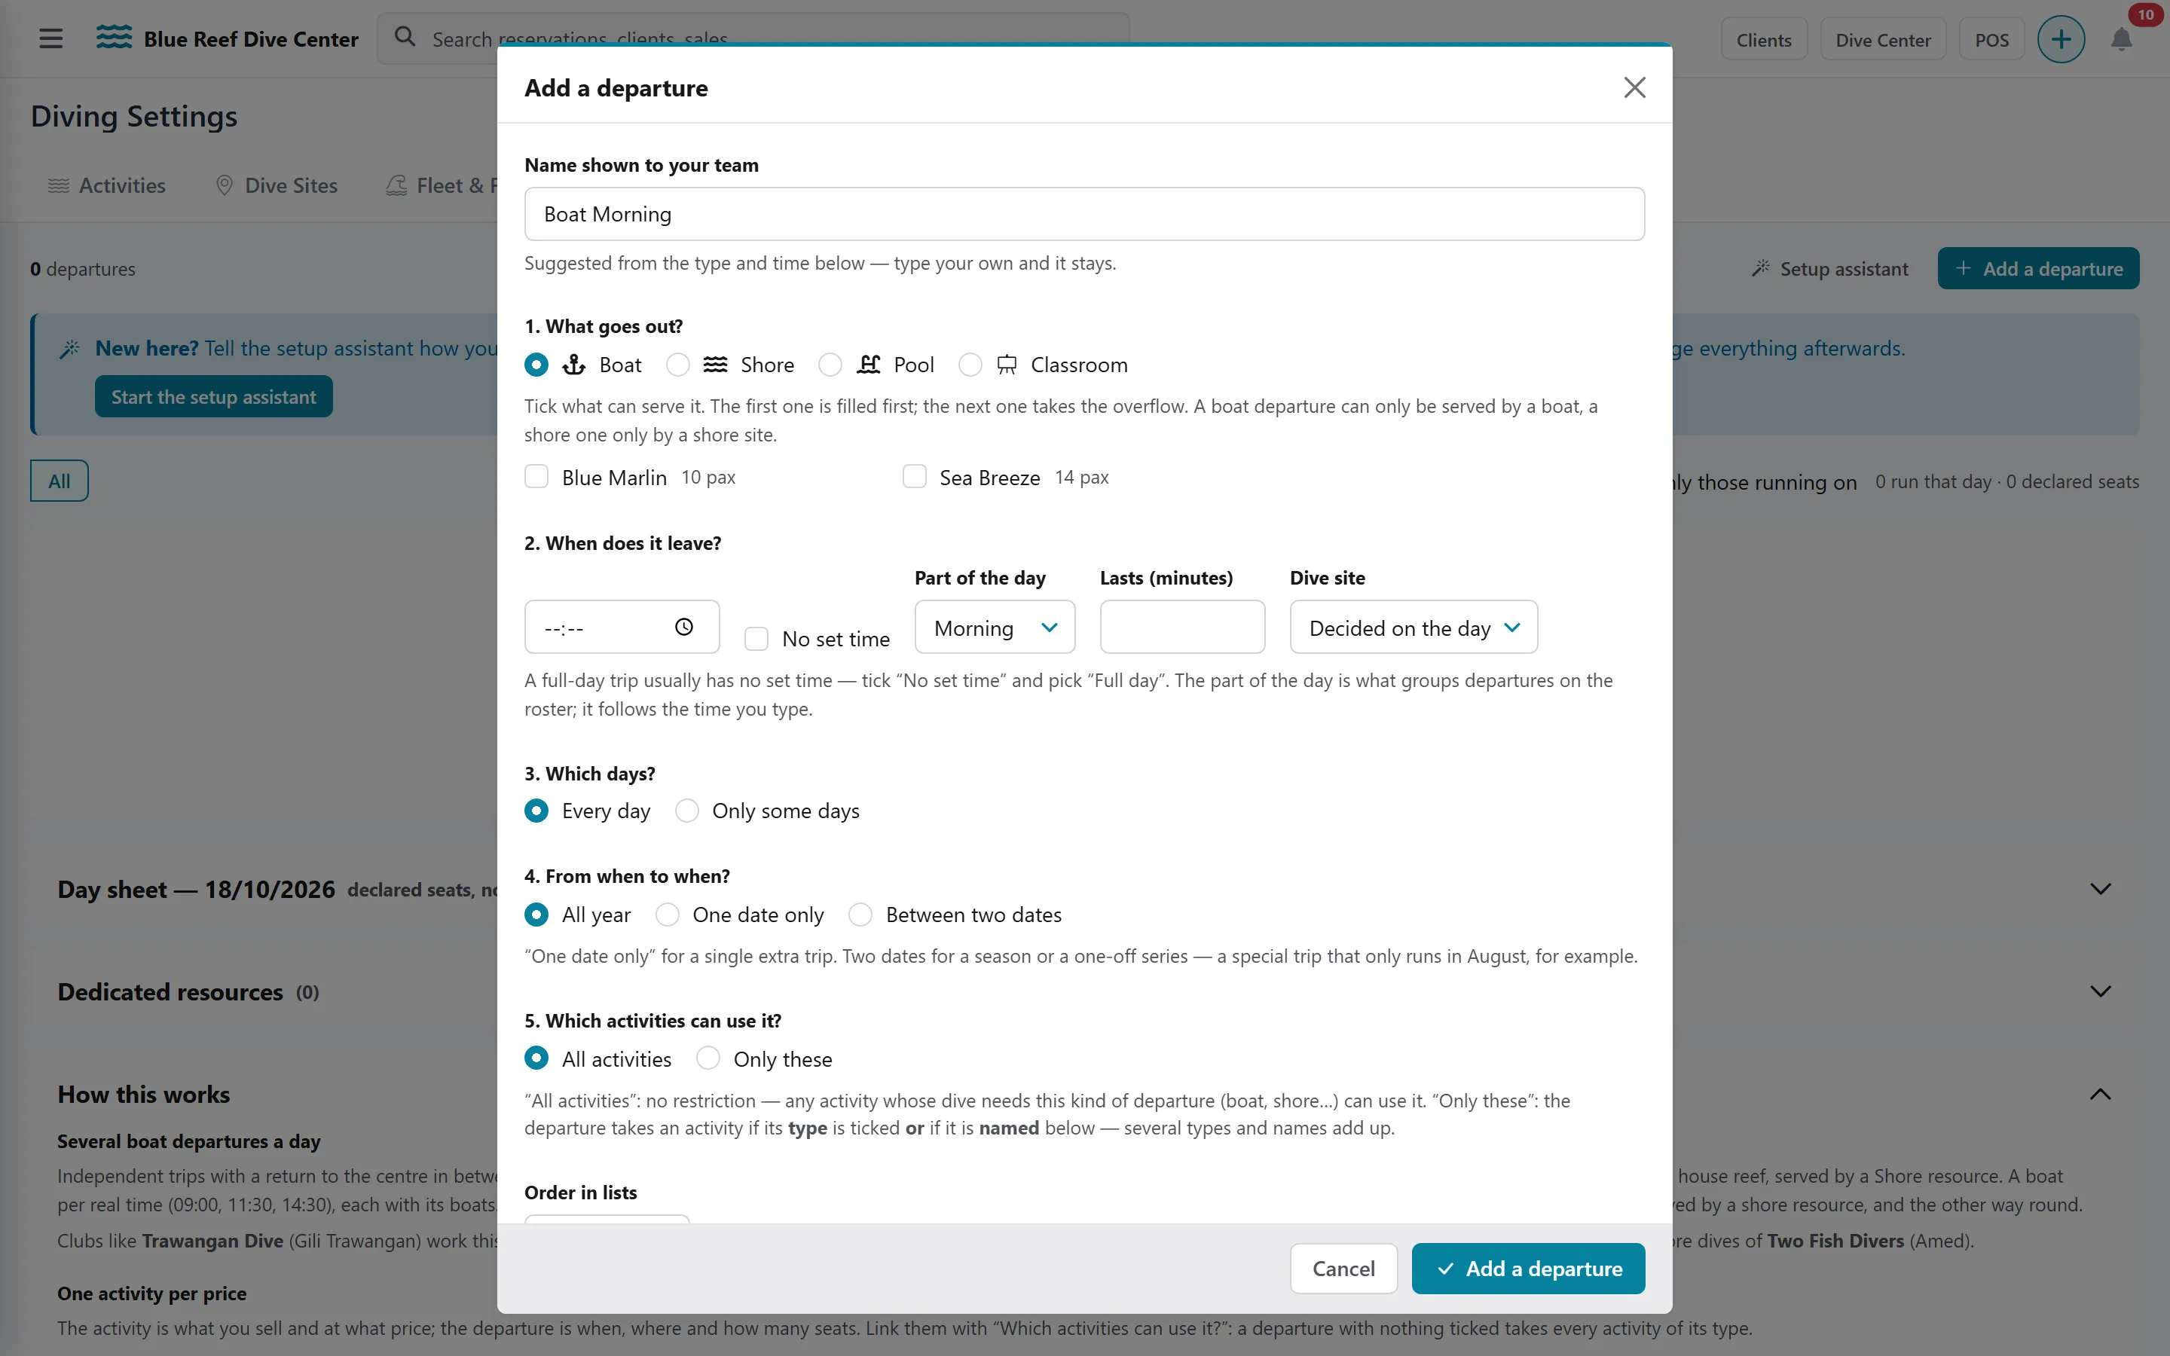Click the round plus icon in header
2170x1356 pixels.
point(2061,39)
